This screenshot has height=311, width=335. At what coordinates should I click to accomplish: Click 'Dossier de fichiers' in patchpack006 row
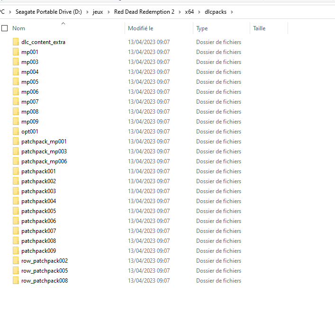pyautogui.click(x=218, y=221)
